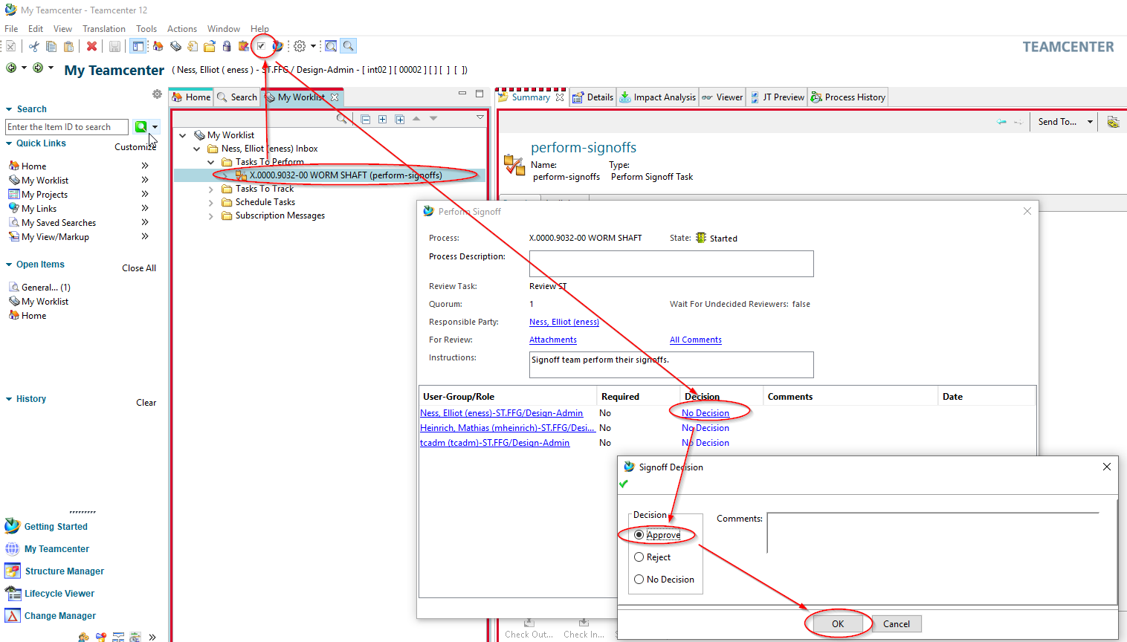Click the red Delete X icon
The image size is (1127, 642).
click(x=91, y=46)
